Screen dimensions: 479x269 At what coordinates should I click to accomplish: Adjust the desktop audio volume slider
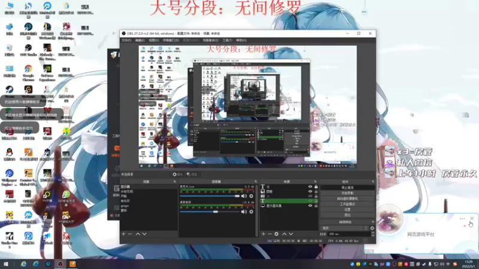click(210, 212)
